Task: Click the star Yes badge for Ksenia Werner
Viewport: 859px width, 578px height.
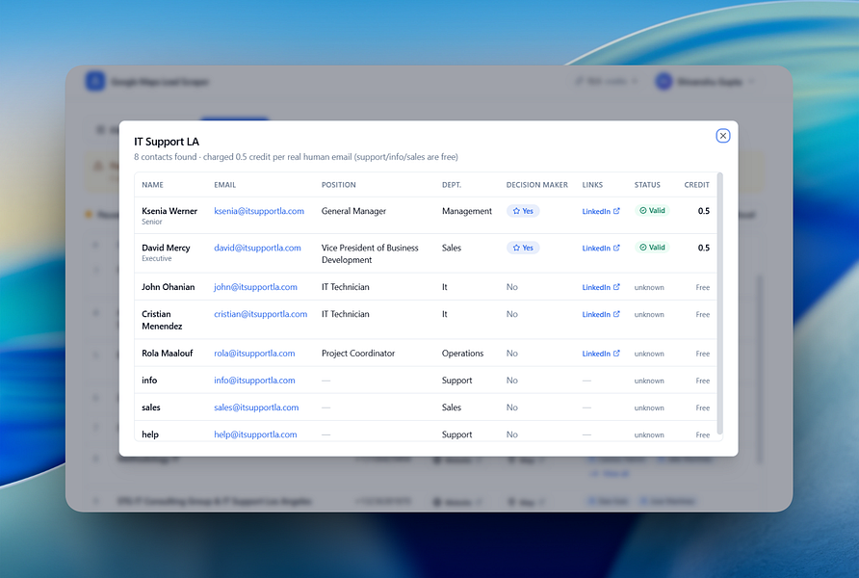Action: click(523, 211)
